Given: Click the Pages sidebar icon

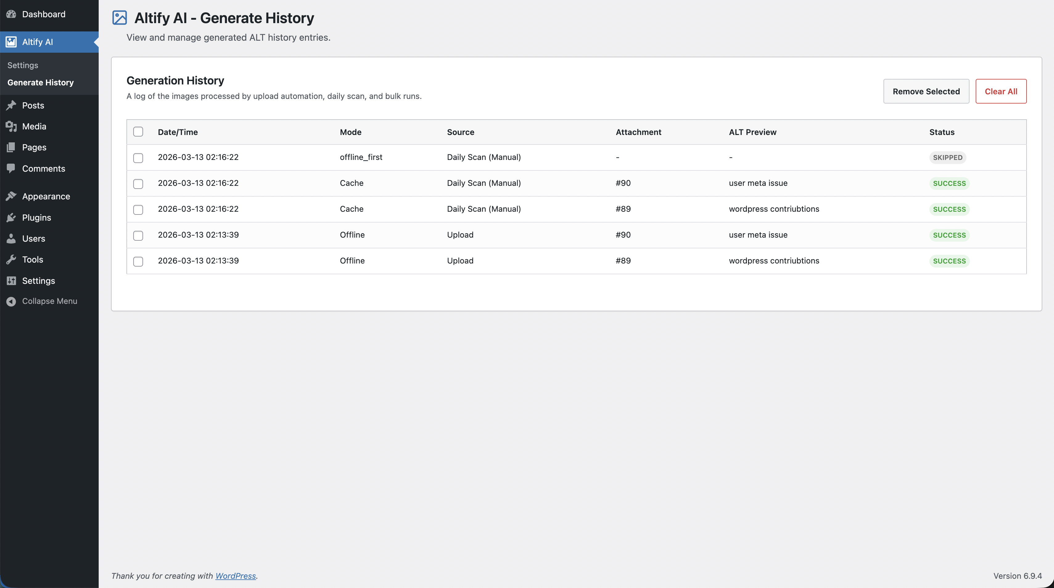Looking at the screenshot, I should [11, 147].
